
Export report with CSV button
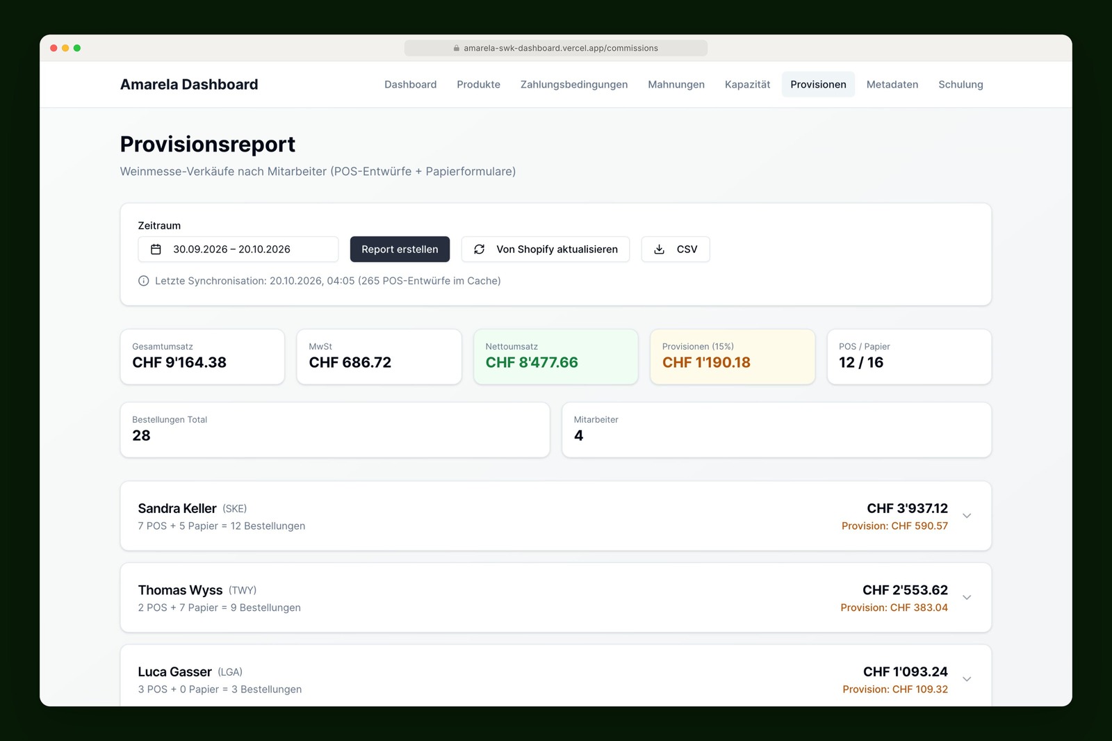(x=676, y=249)
